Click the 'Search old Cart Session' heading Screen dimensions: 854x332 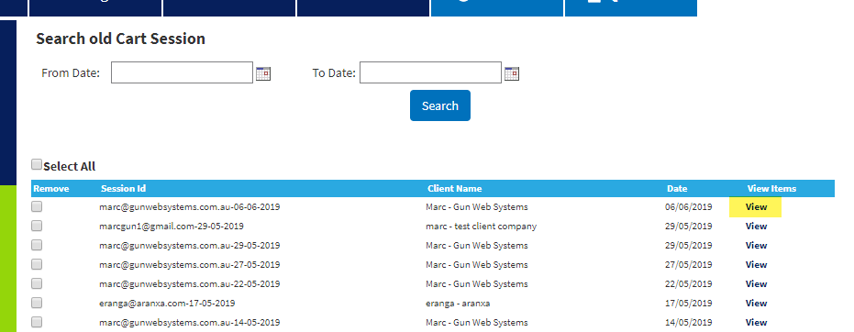(x=120, y=39)
